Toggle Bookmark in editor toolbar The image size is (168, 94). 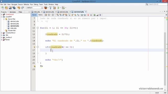coord(78,15)
